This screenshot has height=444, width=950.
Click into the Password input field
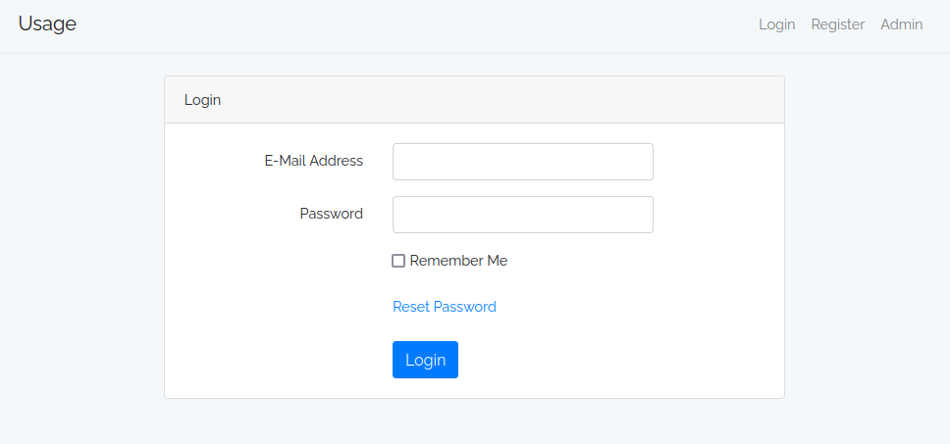click(522, 215)
